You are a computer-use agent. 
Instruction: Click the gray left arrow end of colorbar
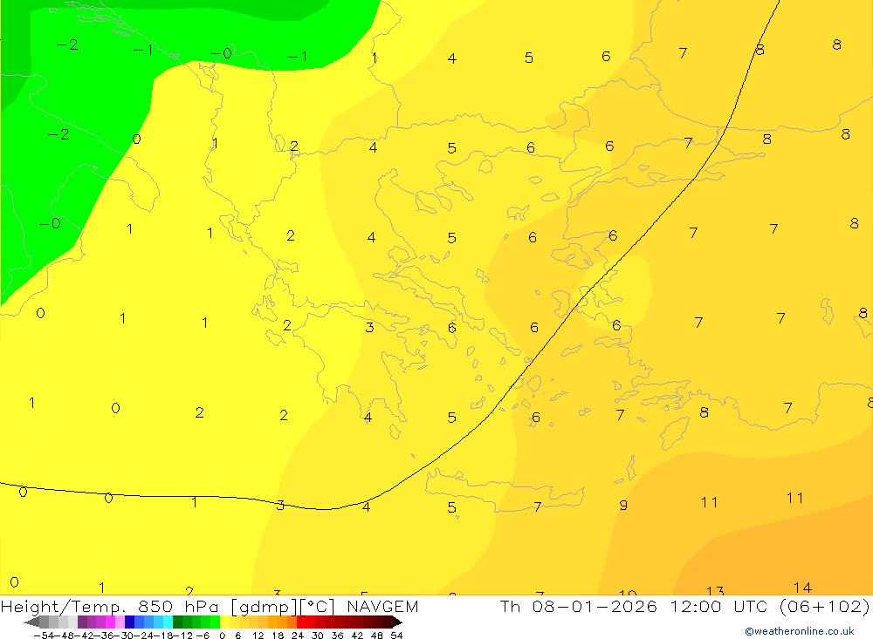(31, 622)
